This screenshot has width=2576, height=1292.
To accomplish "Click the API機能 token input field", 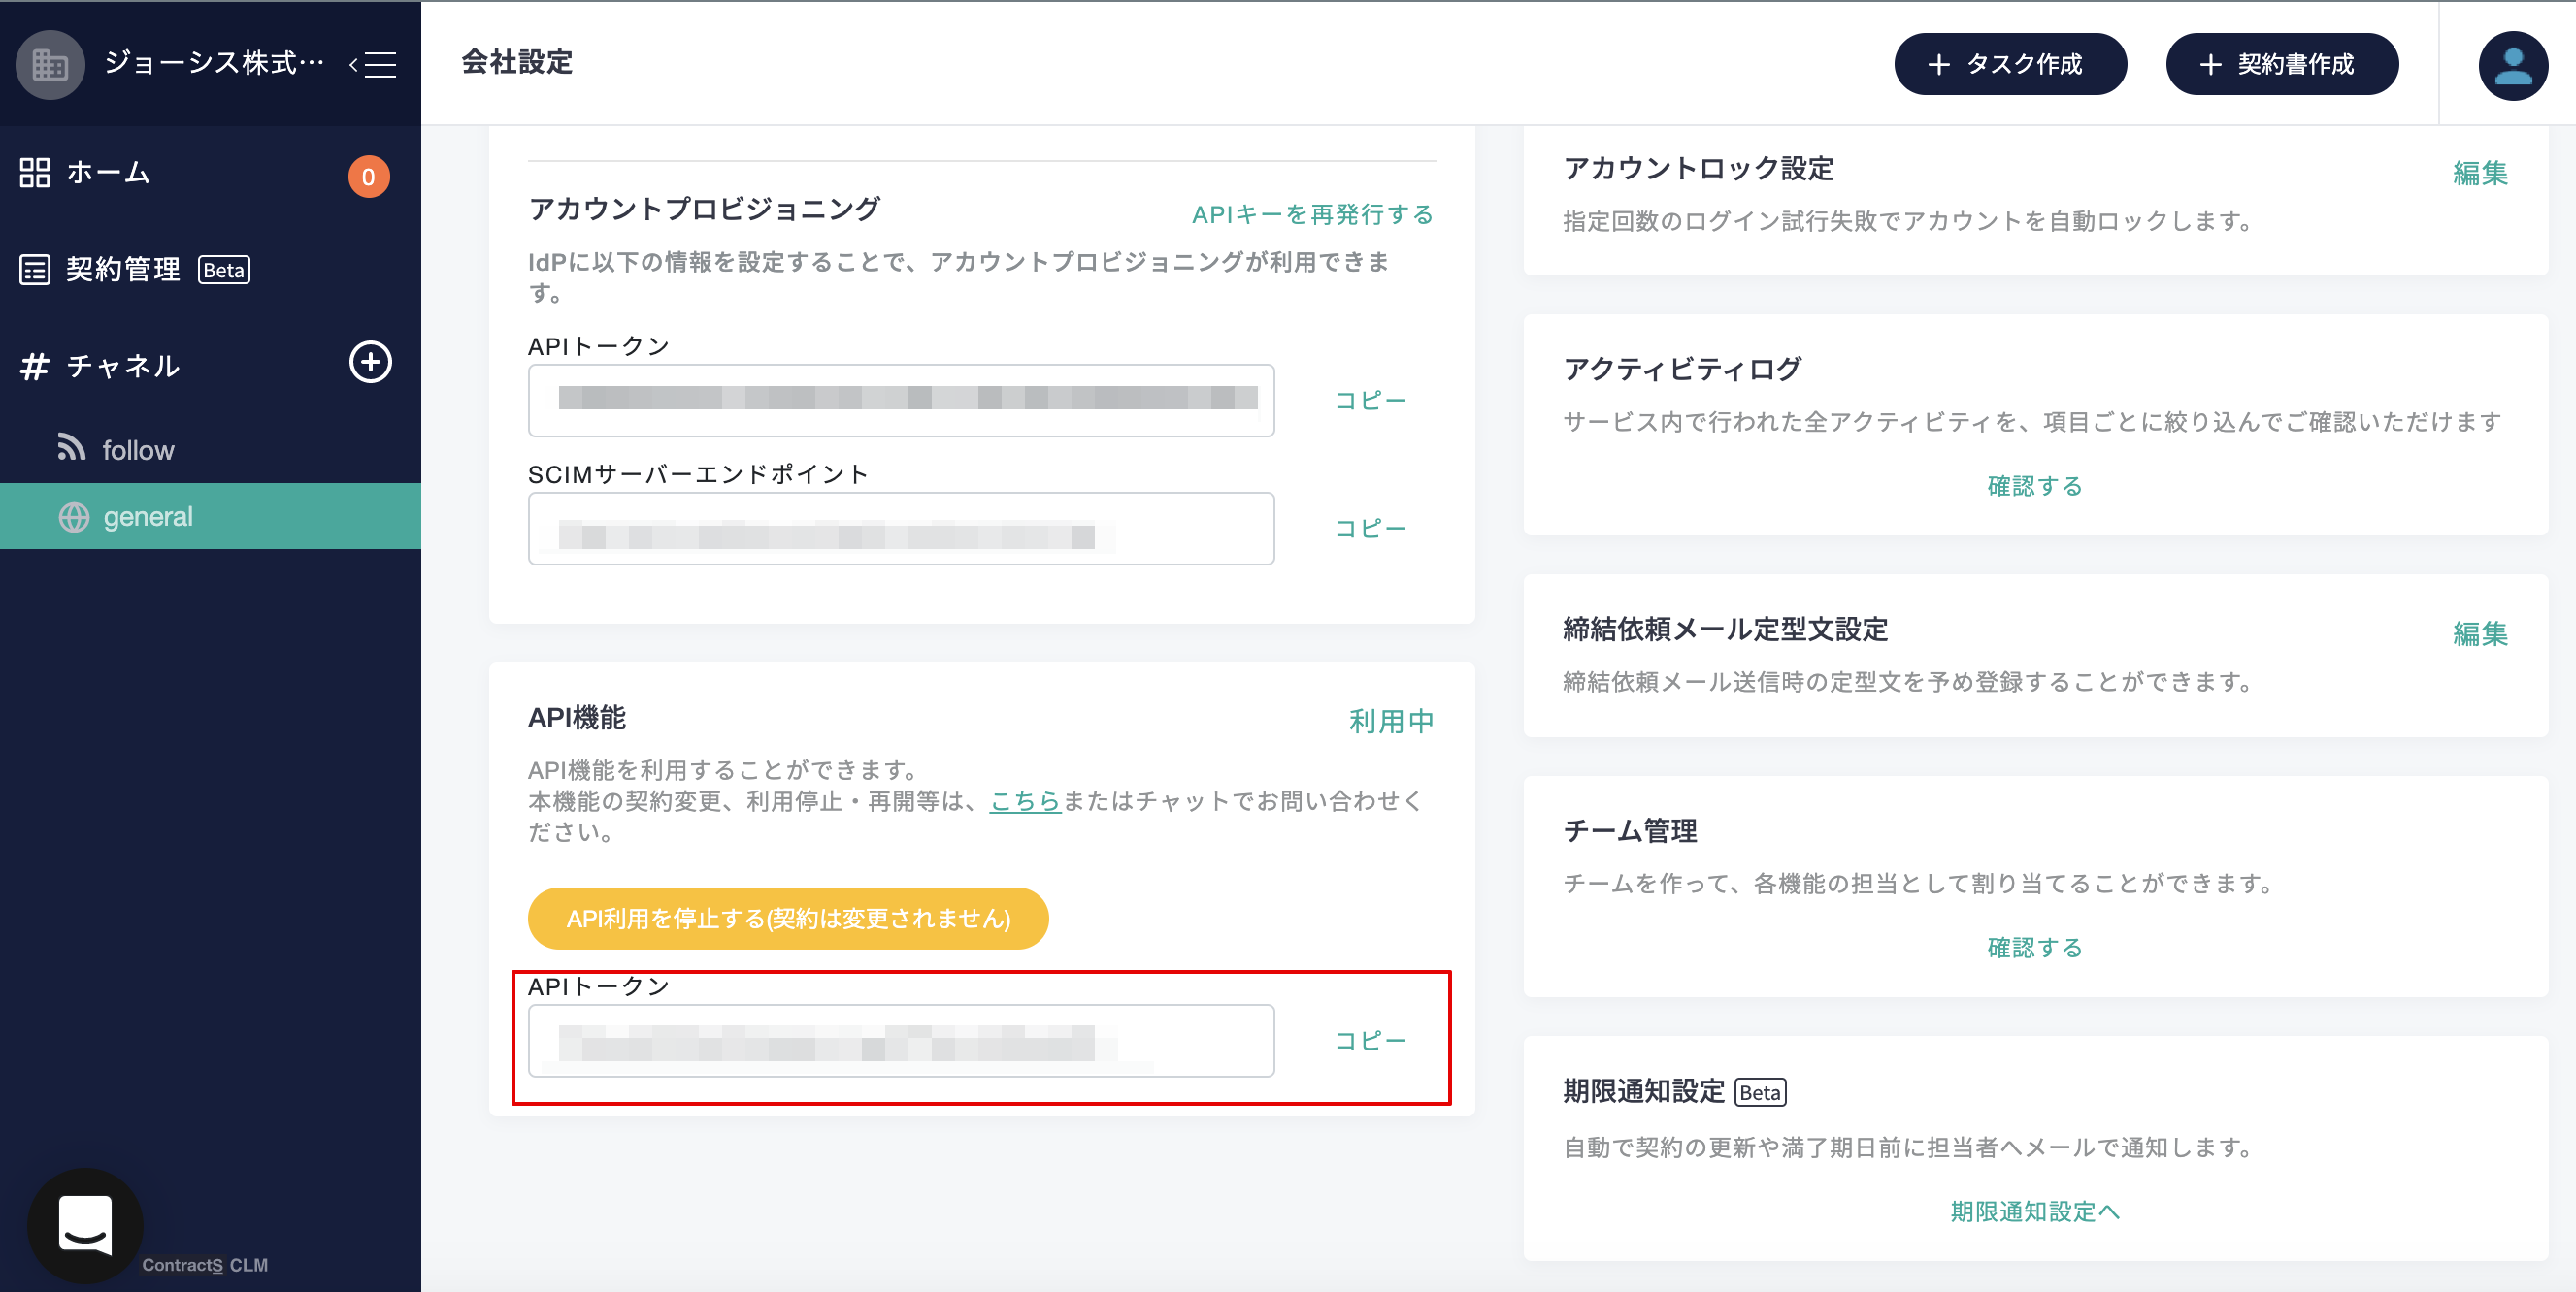I will coord(900,1040).
